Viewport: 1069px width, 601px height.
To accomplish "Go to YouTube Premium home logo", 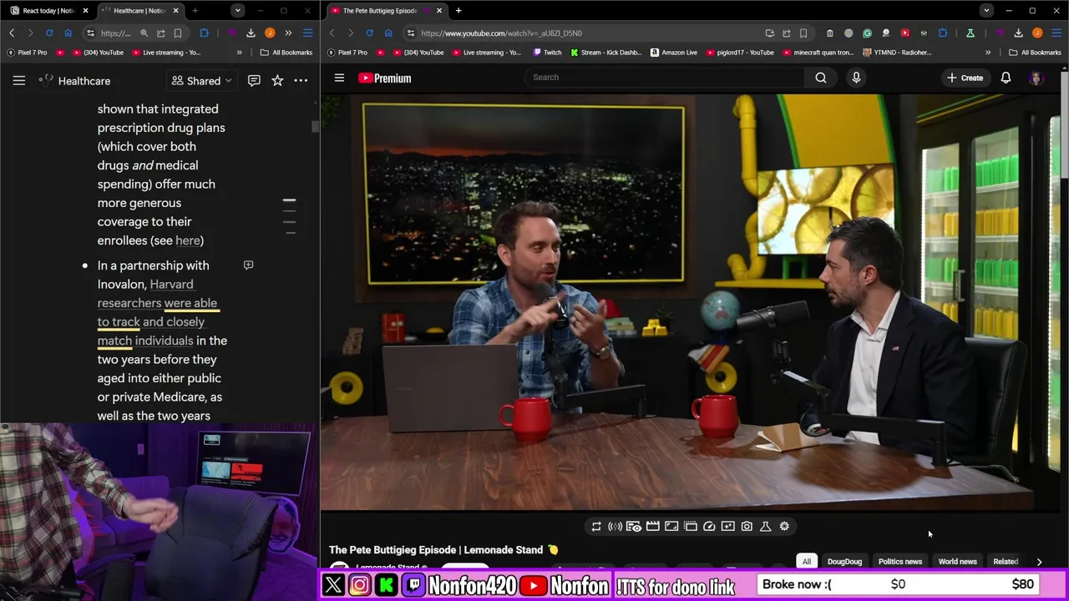I will [385, 78].
